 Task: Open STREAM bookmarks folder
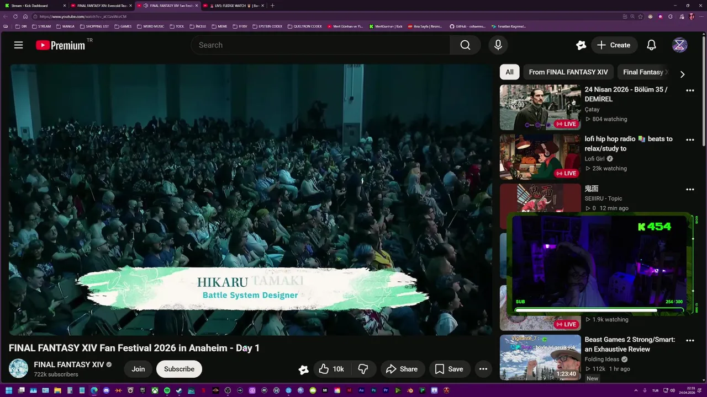point(41,26)
